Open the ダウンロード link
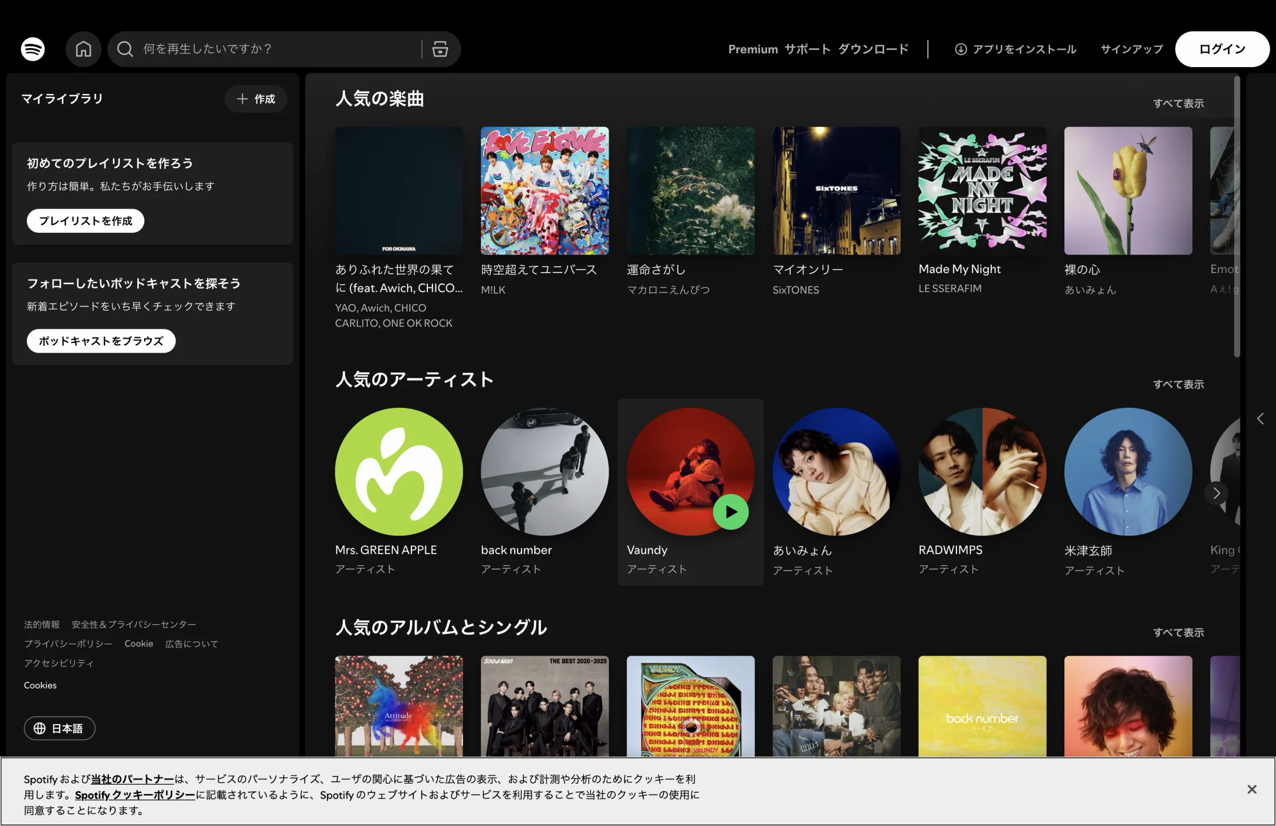 873,49
